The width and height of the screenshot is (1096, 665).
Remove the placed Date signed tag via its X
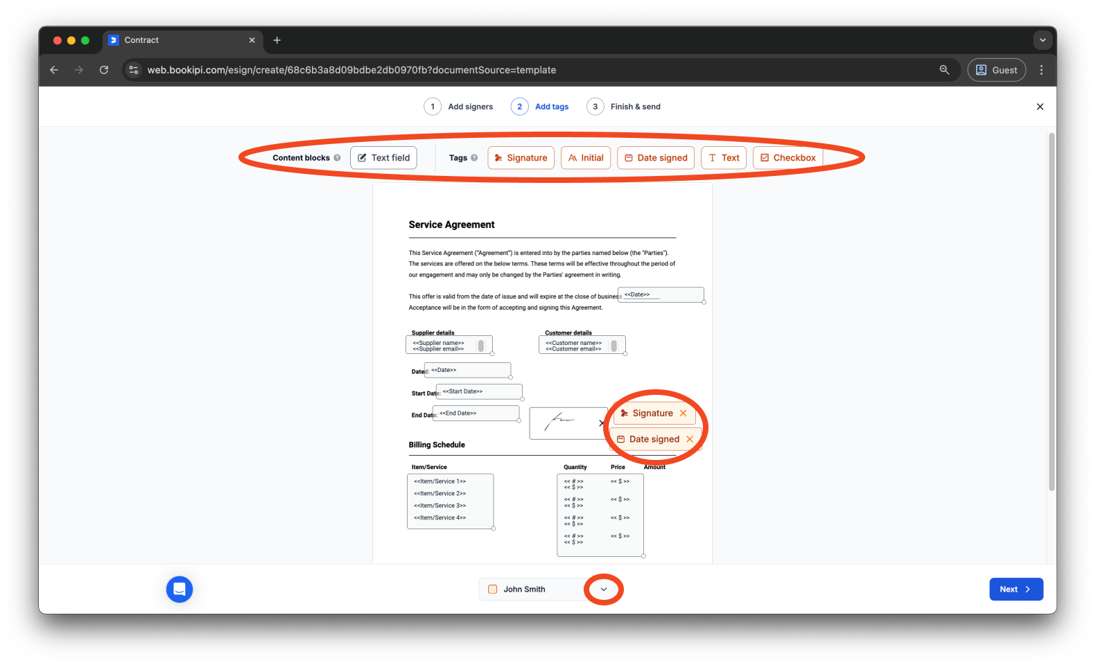[690, 439]
